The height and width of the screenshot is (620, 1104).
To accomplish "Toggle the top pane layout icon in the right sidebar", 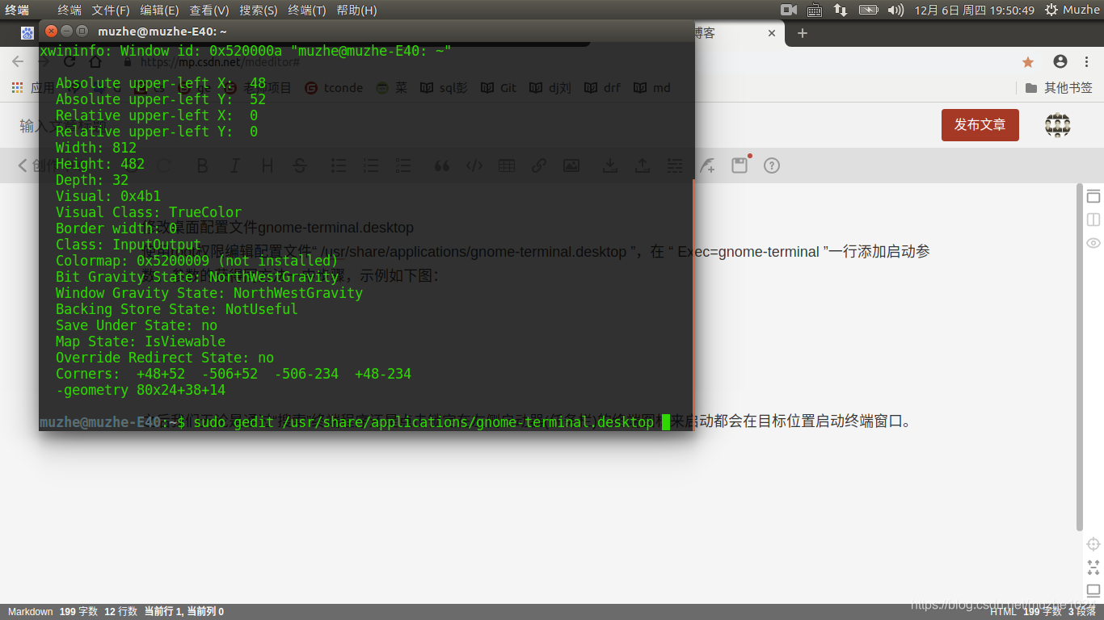I will point(1093,196).
